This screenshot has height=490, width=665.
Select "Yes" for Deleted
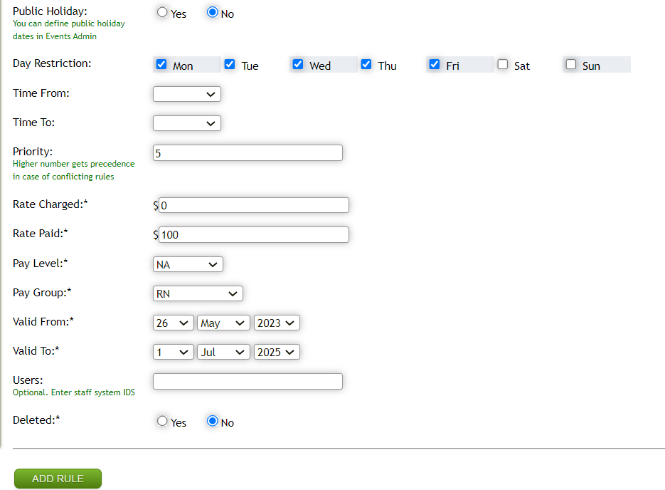click(x=162, y=420)
